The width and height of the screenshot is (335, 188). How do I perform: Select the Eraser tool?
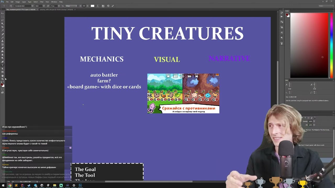[x=3, y=48]
